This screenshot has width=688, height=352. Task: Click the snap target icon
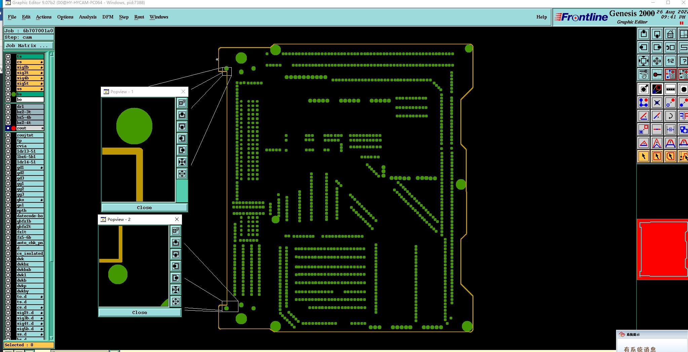[x=657, y=74]
